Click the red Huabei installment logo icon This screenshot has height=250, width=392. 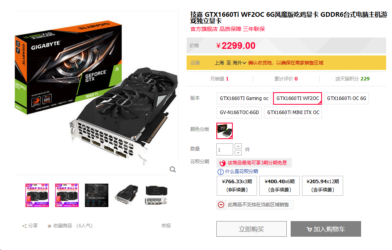tap(223, 163)
